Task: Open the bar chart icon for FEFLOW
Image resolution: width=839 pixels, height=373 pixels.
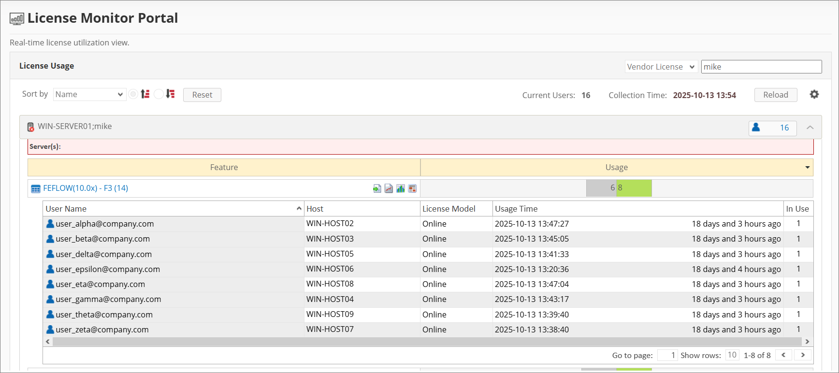Action: [x=401, y=188]
